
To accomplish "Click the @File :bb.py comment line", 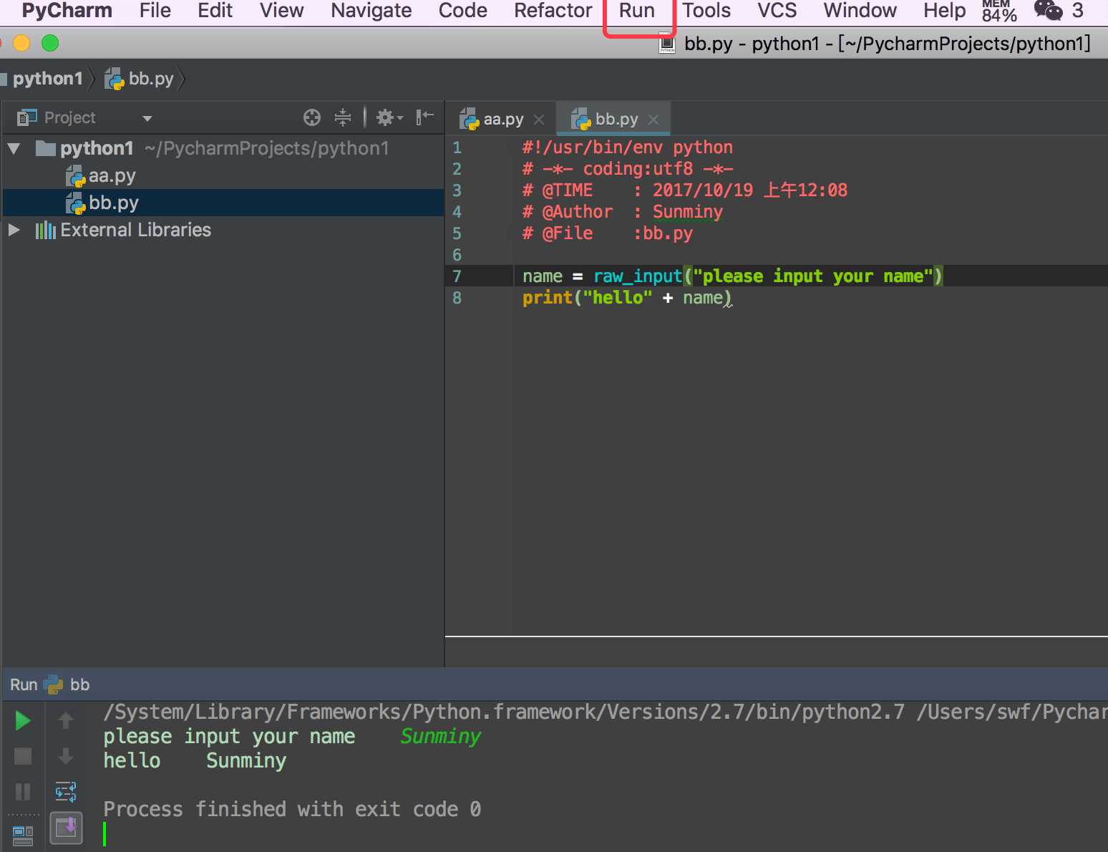I will (x=607, y=233).
